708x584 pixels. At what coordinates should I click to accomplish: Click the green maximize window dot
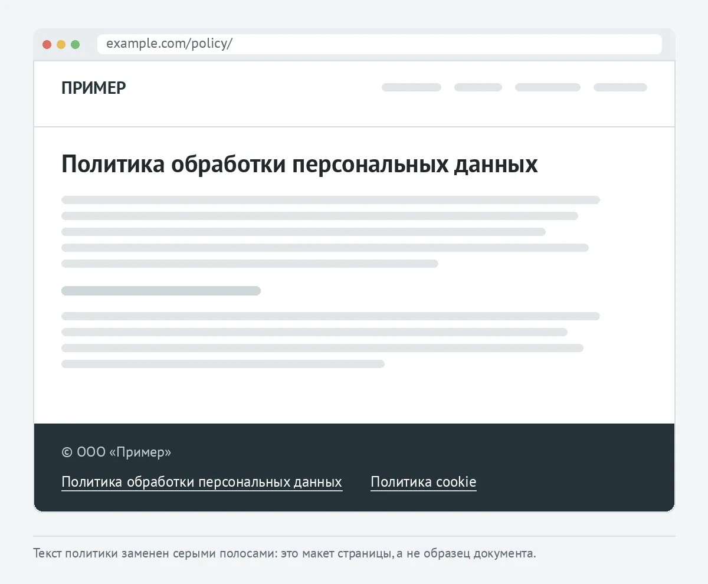click(x=76, y=44)
